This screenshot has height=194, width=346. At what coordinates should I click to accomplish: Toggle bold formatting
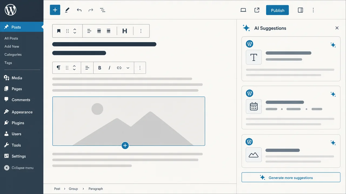pos(99,68)
